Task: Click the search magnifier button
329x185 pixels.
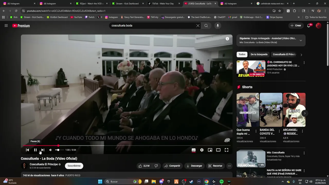Action: [206, 26]
